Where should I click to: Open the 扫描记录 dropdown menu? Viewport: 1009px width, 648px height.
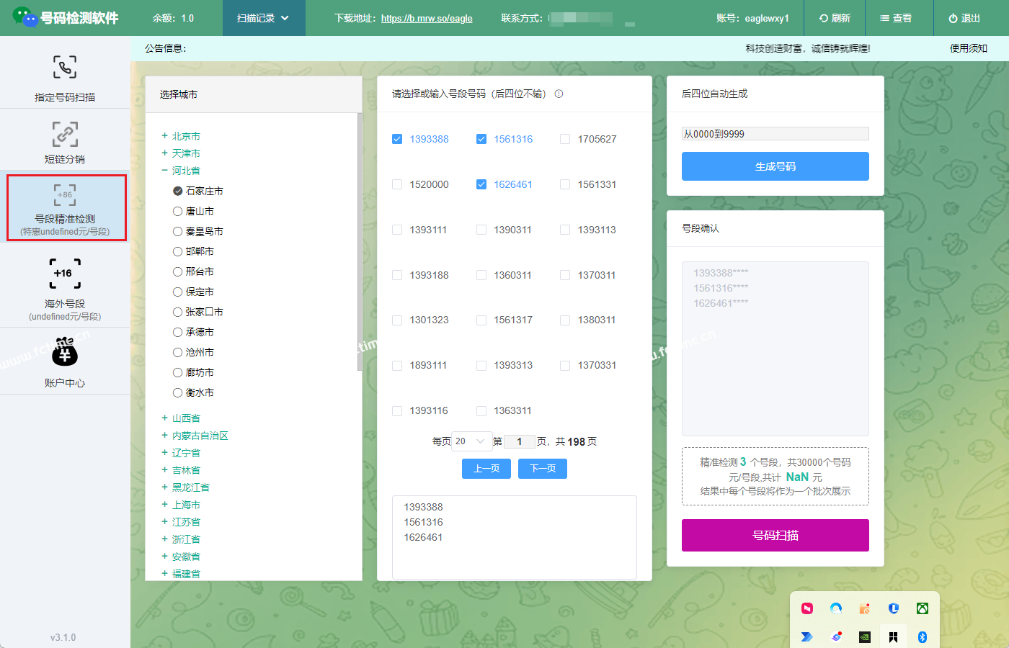click(x=262, y=18)
